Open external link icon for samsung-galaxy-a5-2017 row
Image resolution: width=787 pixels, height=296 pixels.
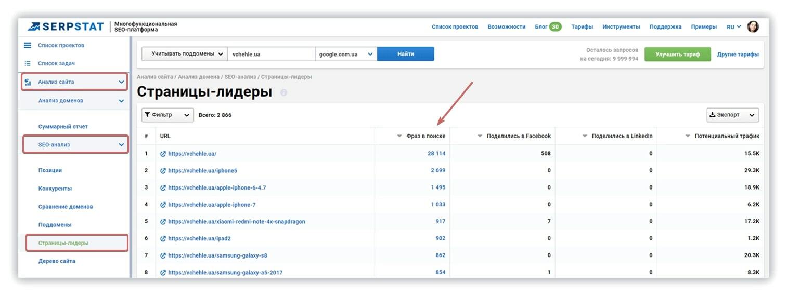pos(163,272)
